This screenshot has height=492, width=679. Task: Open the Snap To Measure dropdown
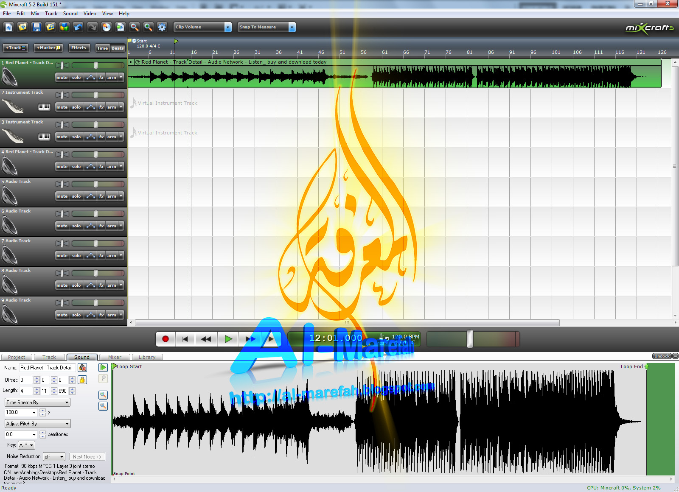point(292,27)
